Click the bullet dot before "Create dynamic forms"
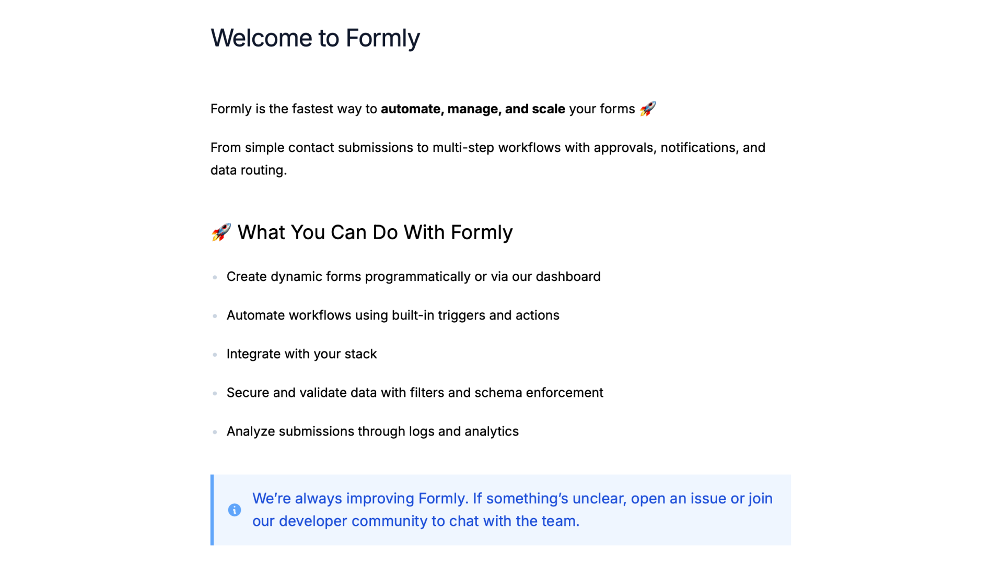The height and width of the screenshot is (564, 1003). coord(215,277)
